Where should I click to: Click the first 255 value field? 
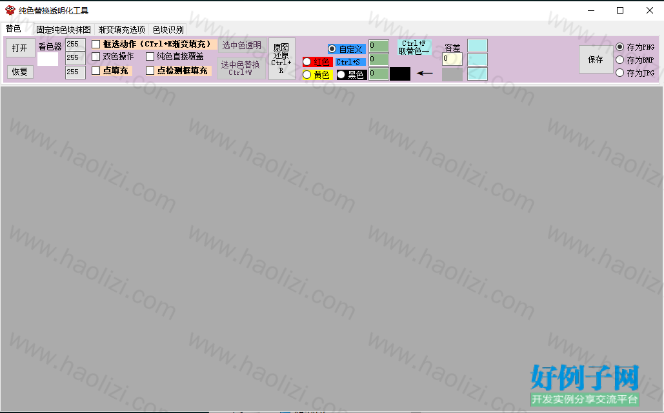75,45
